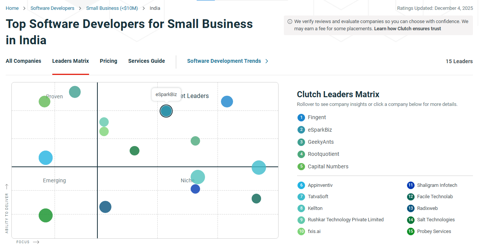Switch to the Pricing tab

point(108,61)
